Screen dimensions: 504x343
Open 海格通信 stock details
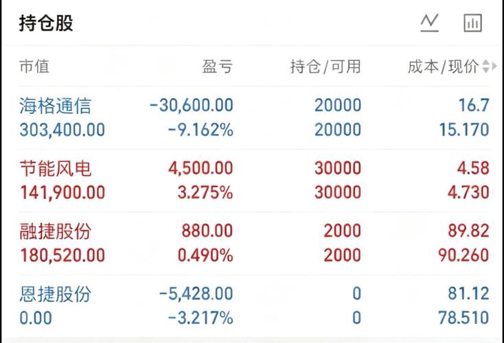254,117
